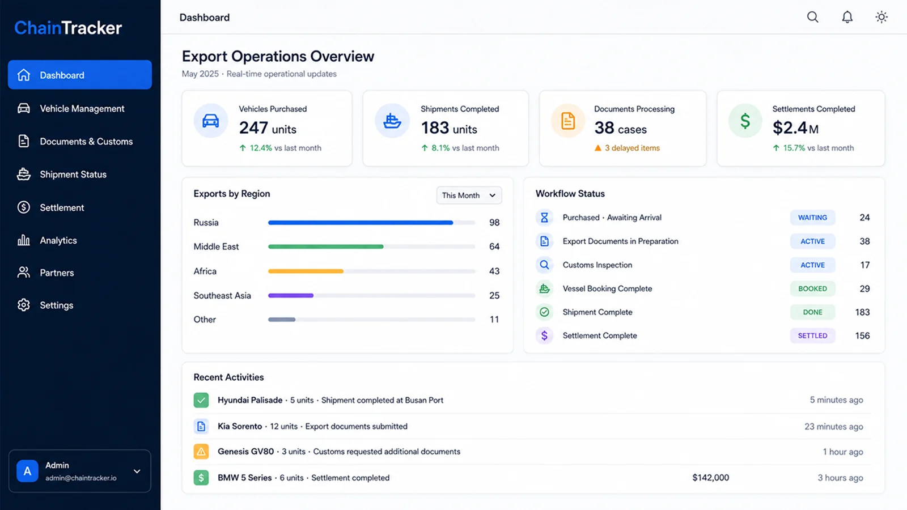
Task: Click the $142,000 settlement amount
Action: point(710,478)
